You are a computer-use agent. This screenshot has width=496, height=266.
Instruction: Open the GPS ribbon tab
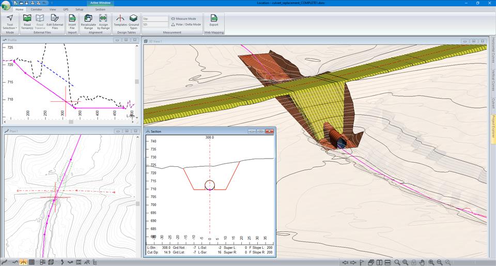coord(66,9)
